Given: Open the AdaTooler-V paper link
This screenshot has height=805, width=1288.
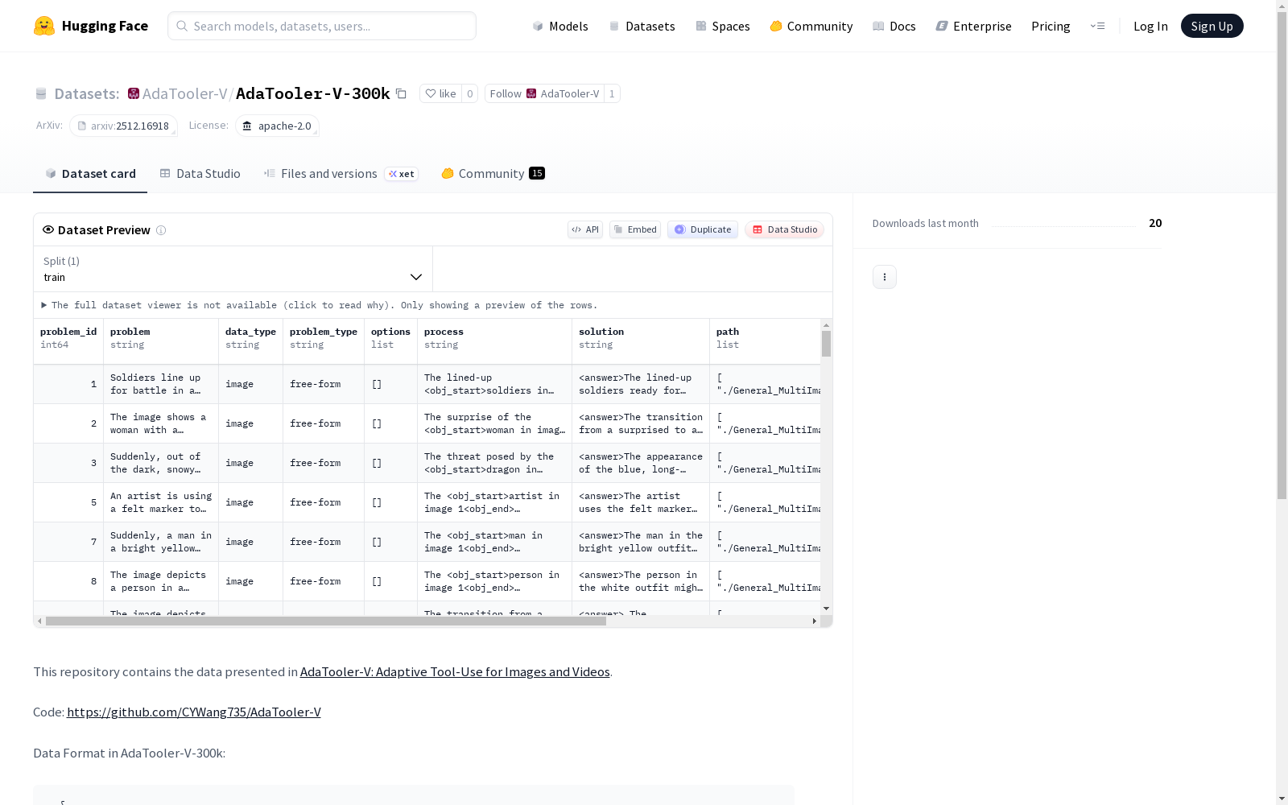Looking at the screenshot, I should click(455, 671).
